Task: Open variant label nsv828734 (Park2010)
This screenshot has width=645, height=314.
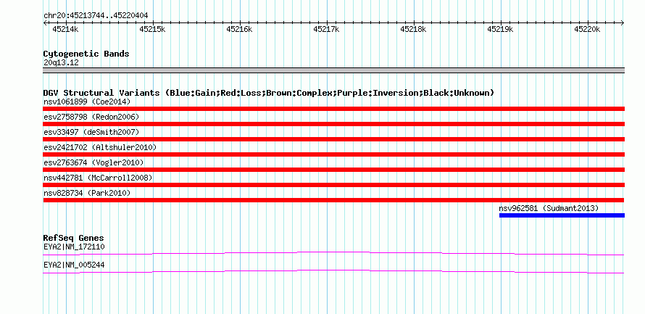Action: pos(87,193)
